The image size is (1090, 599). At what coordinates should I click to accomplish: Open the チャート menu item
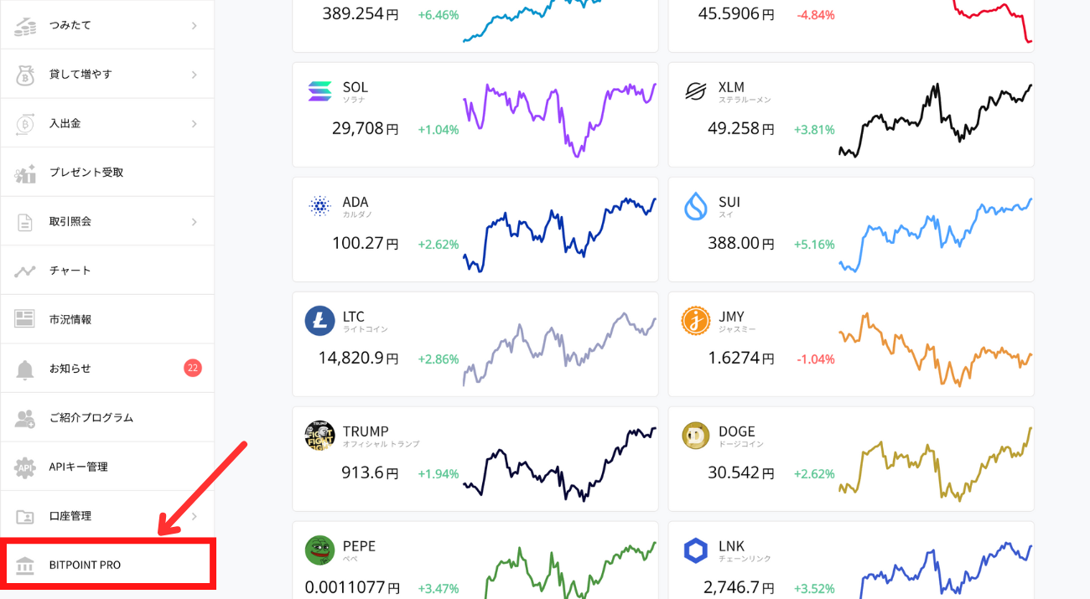coord(70,271)
